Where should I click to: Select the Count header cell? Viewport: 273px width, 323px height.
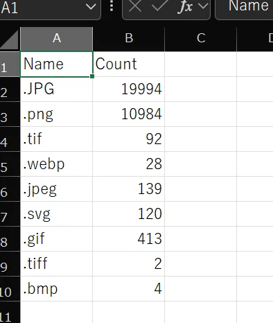128,64
